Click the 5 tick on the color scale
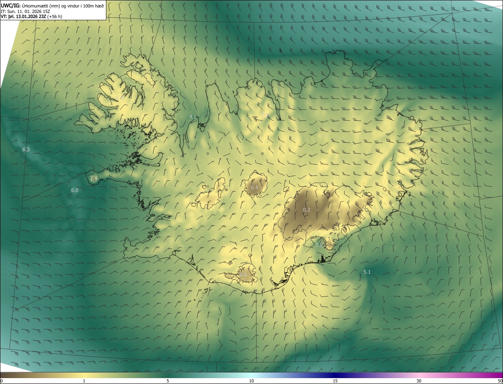 [168, 381]
